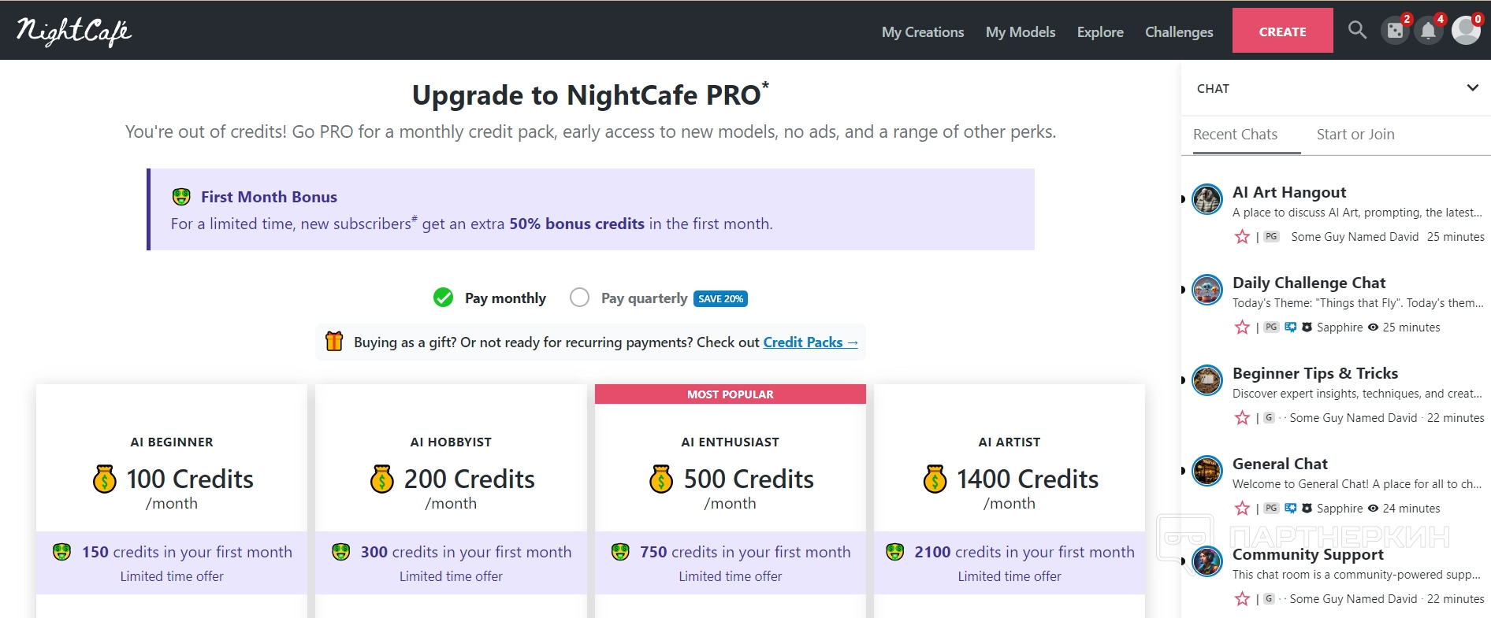Open the notifications bell

click(x=1428, y=31)
